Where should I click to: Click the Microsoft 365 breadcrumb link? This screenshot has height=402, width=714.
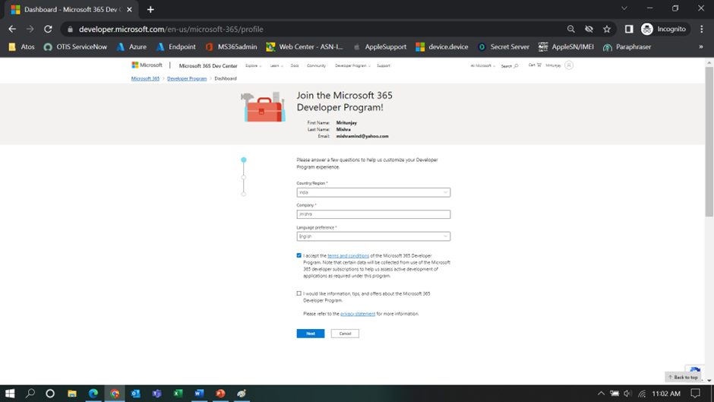pyautogui.click(x=145, y=78)
